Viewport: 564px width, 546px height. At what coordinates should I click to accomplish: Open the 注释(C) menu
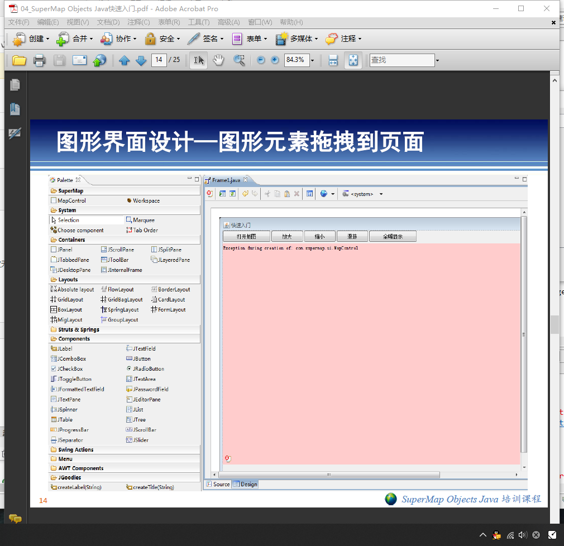[x=138, y=22]
